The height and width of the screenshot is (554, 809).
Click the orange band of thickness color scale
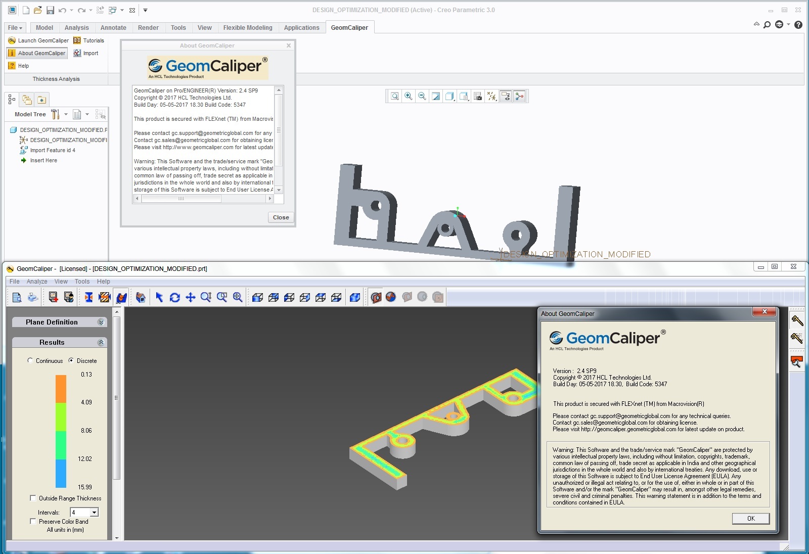[61, 389]
